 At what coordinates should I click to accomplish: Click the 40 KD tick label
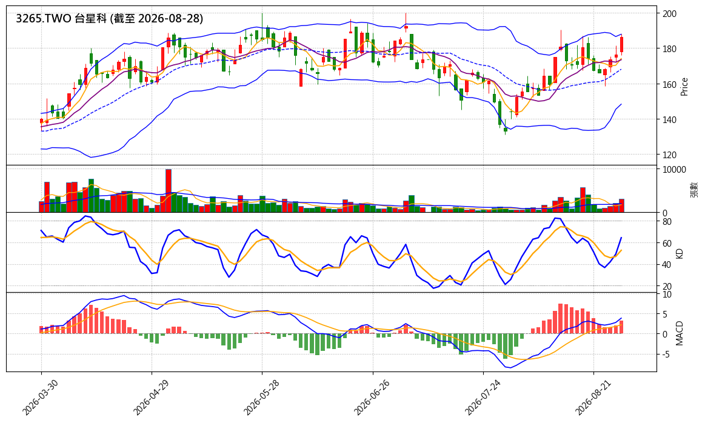click(x=667, y=265)
